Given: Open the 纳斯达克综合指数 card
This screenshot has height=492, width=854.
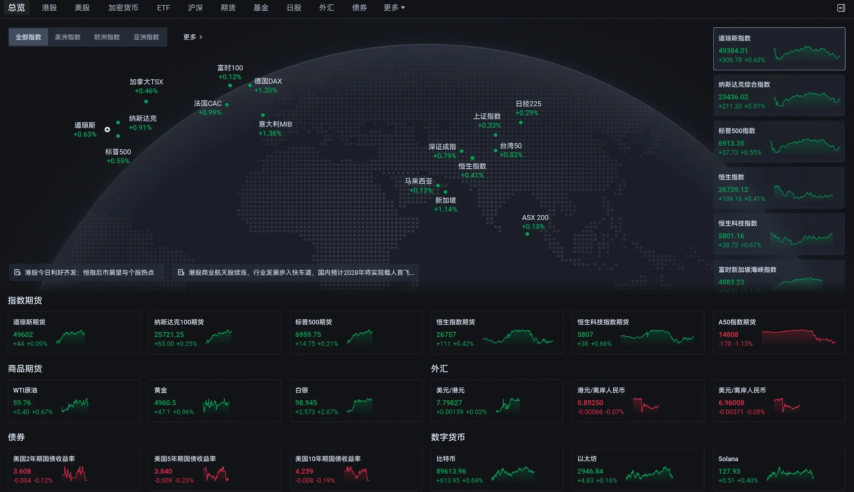Looking at the screenshot, I should 779,95.
